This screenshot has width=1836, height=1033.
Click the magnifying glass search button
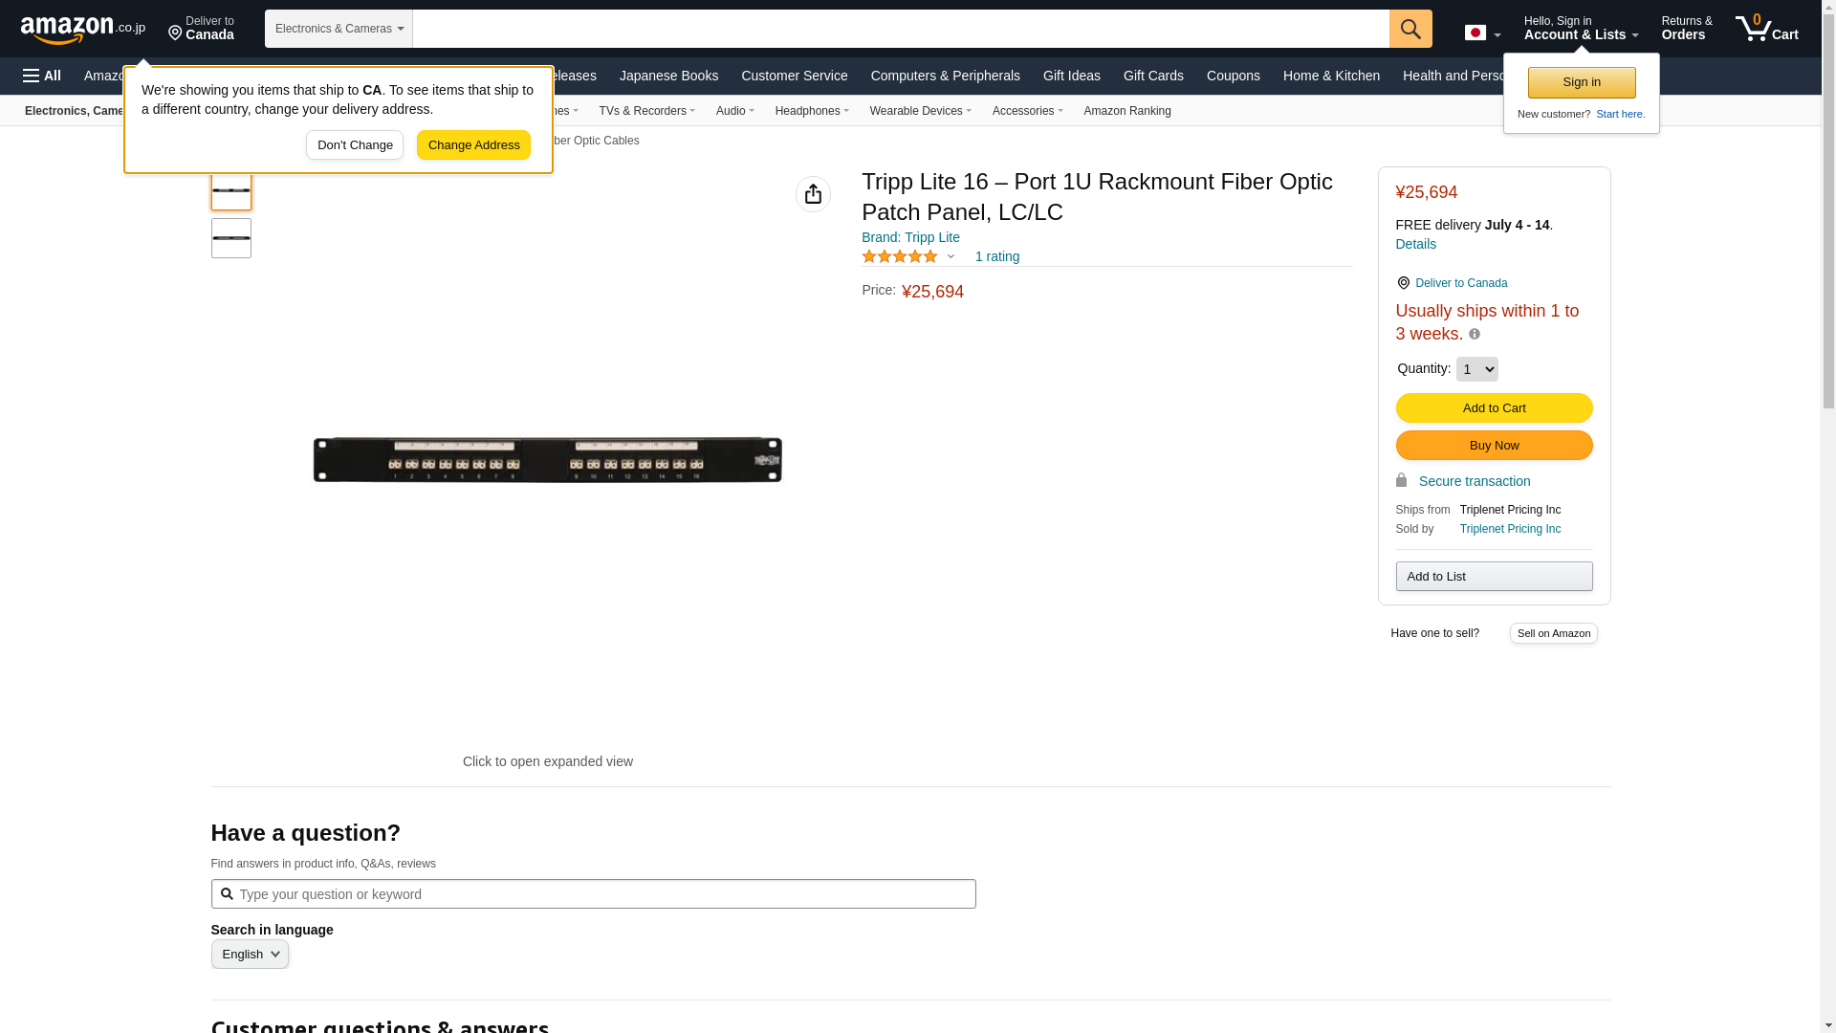pos(1410,29)
